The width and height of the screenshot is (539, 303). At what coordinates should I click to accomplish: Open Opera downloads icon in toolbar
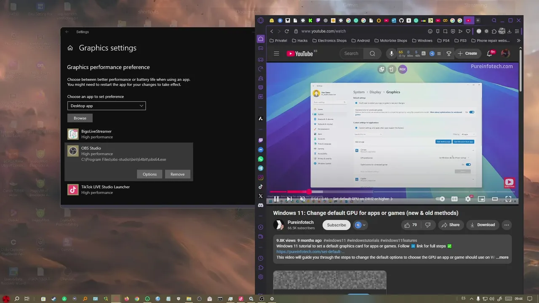coord(509,31)
